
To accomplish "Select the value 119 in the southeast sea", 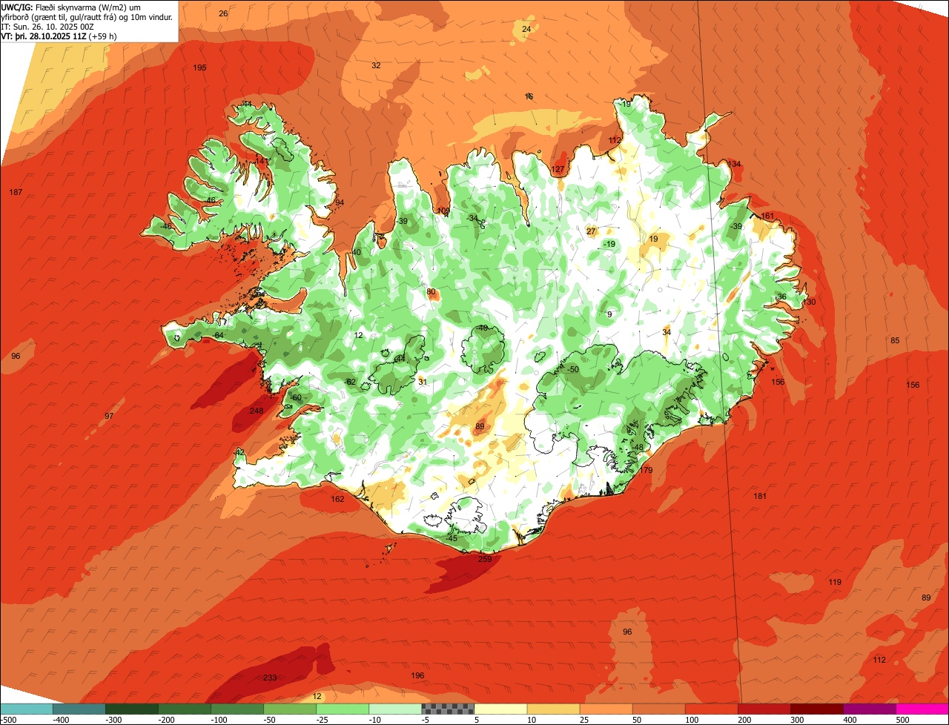I will 835,582.
